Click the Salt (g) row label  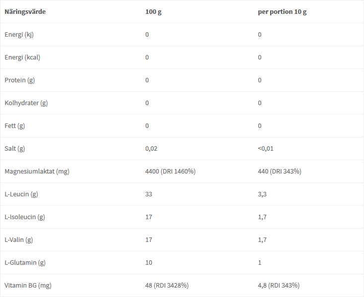click(x=14, y=148)
